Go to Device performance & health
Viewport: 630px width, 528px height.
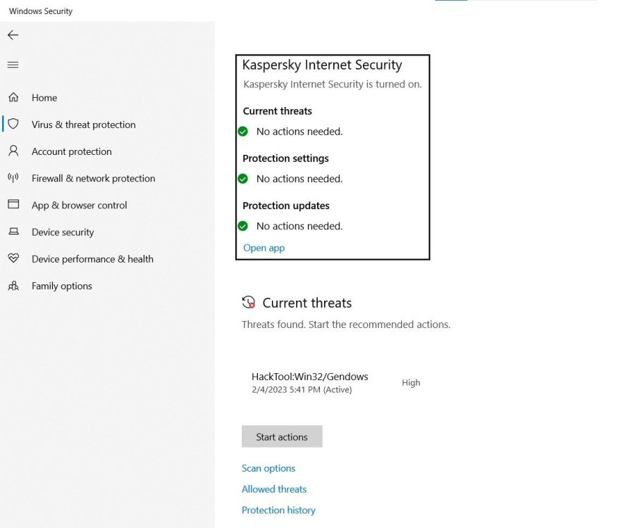pos(92,259)
